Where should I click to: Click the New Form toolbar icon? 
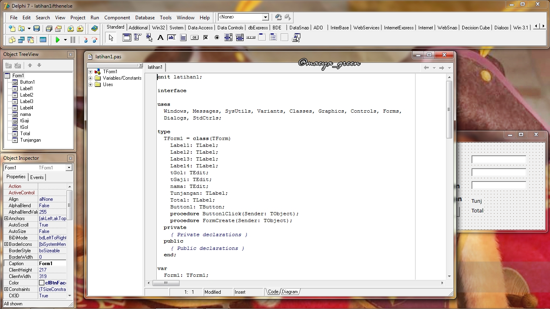43,40
